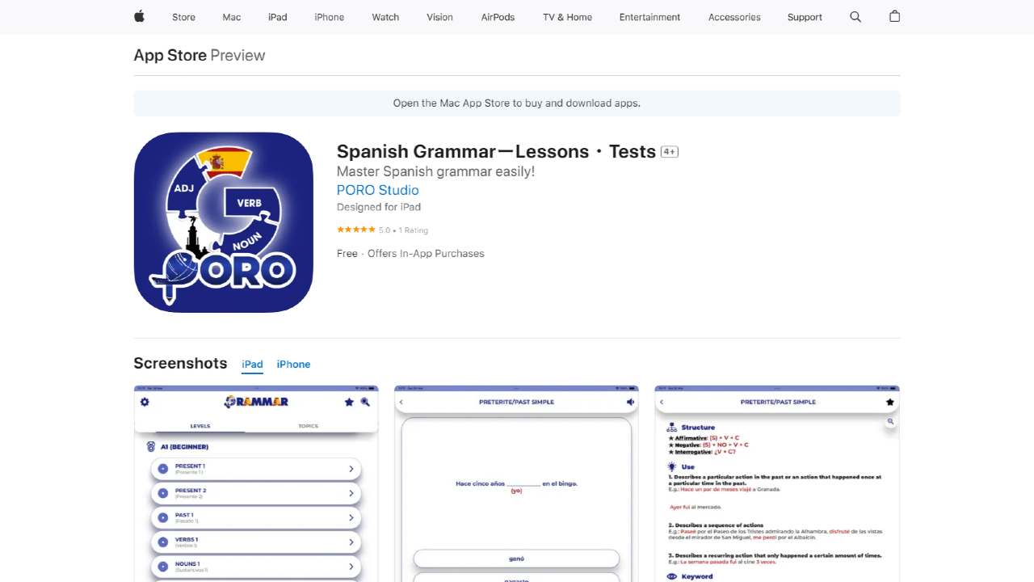Click the bookmark star in the third screenshot
This screenshot has width=1034, height=582.
890,402
